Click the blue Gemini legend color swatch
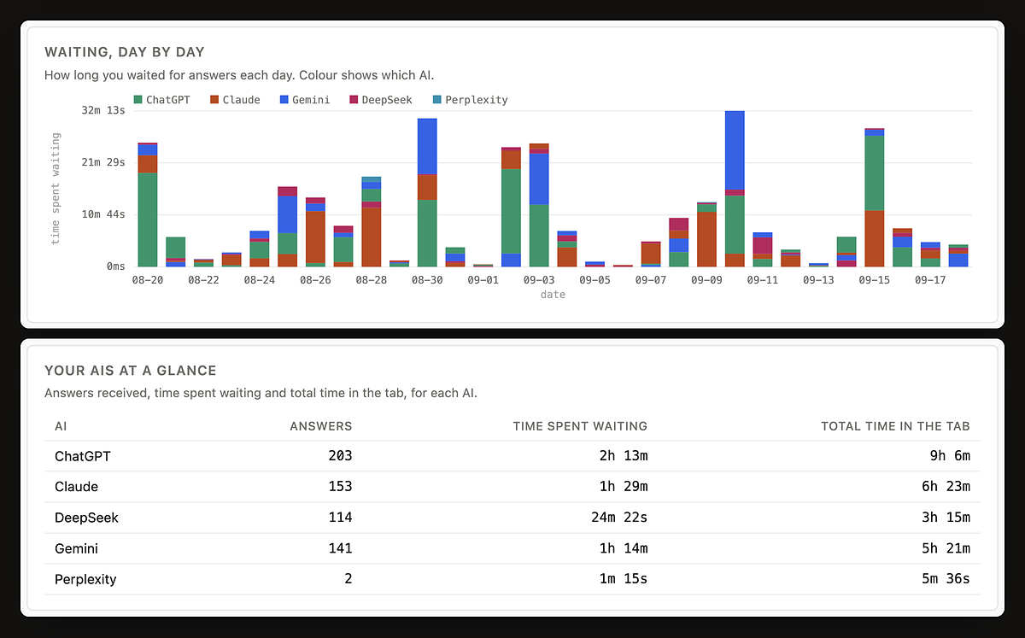This screenshot has height=638, width=1025. tap(284, 100)
